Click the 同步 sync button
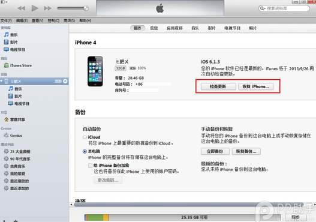The image size is (316, 222). coord(296,217)
